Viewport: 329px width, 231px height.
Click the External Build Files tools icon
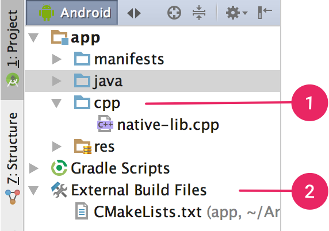[59, 190]
